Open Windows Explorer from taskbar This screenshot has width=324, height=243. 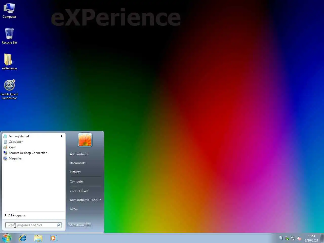(38, 238)
